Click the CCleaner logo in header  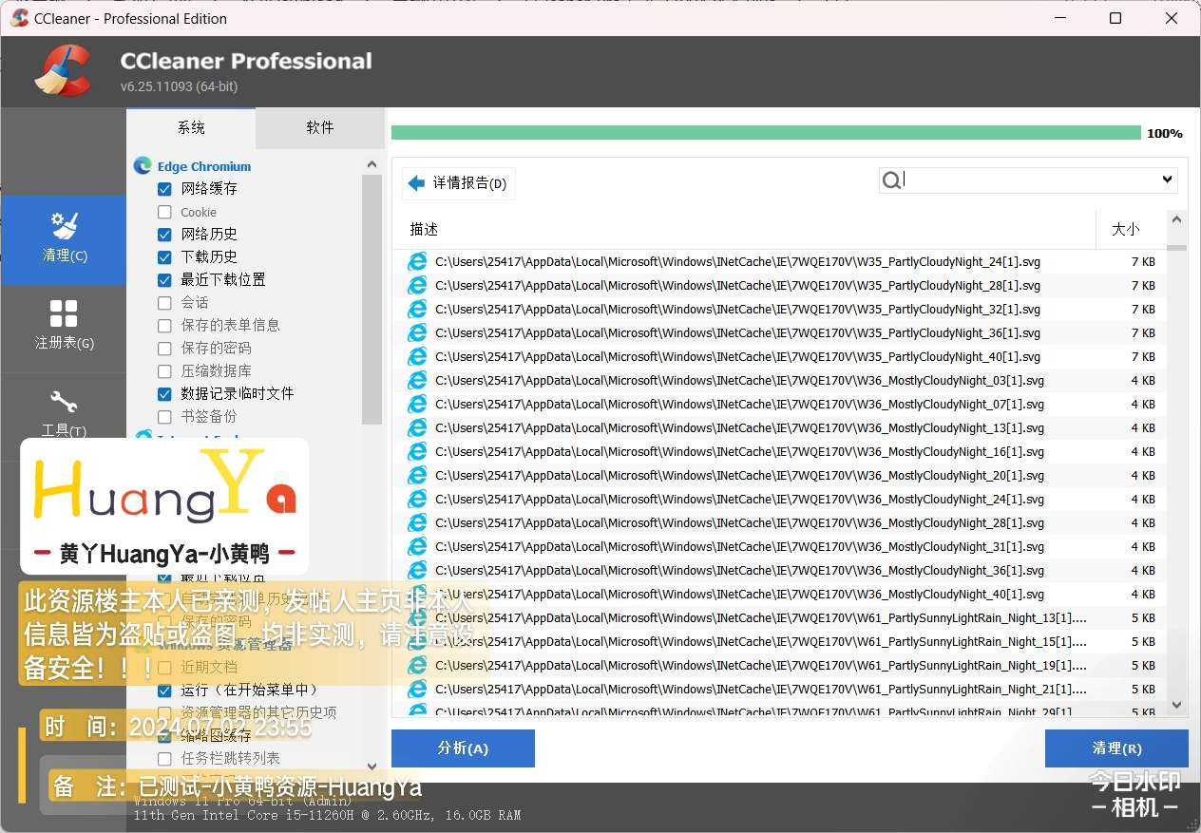coord(63,71)
